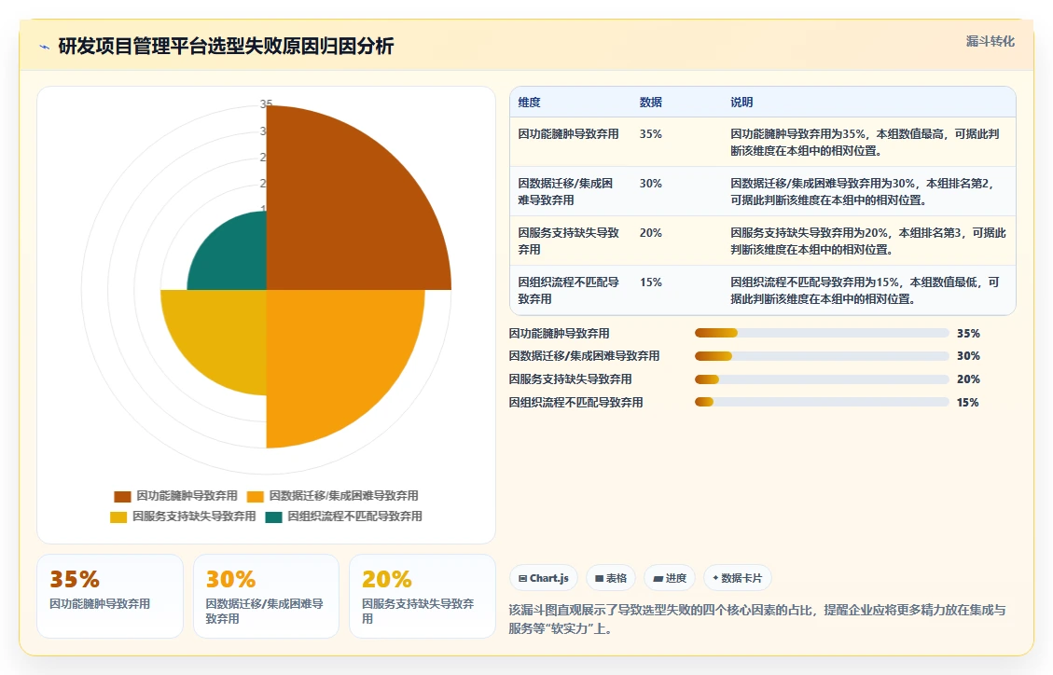Image resolution: width=1053 pixels, height=675 pixels.
Task: Click the 35% value in table
Action: pos(651,134)
